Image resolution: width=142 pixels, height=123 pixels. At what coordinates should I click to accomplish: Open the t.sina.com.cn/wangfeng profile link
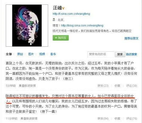click(71, 14)
